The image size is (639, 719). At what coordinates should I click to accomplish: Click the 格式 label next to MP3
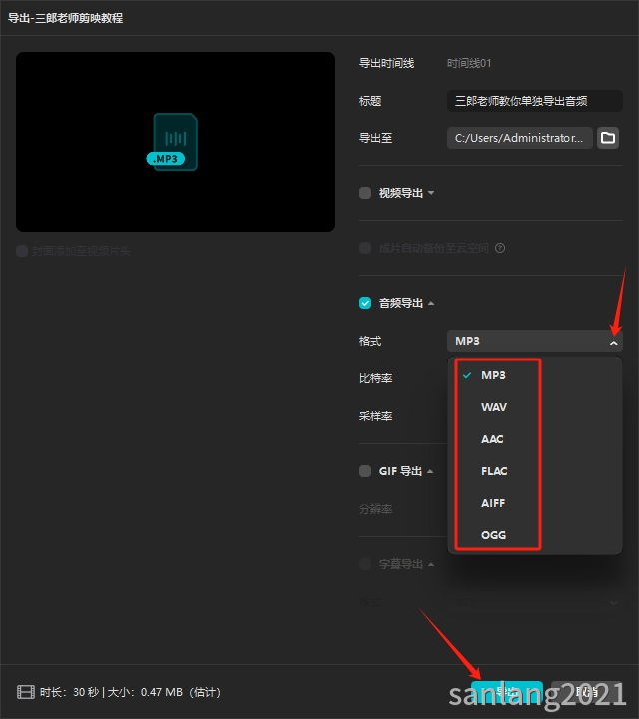tap(370, 341)
